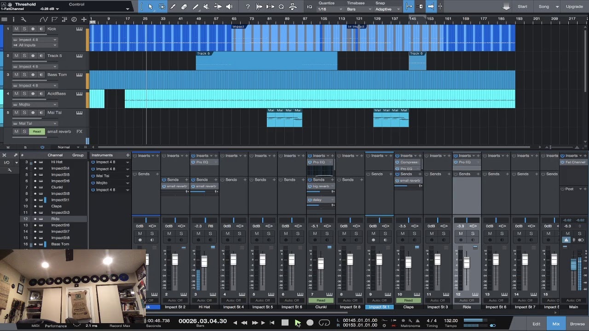Click the Stop button in transport

click(285, 323)
